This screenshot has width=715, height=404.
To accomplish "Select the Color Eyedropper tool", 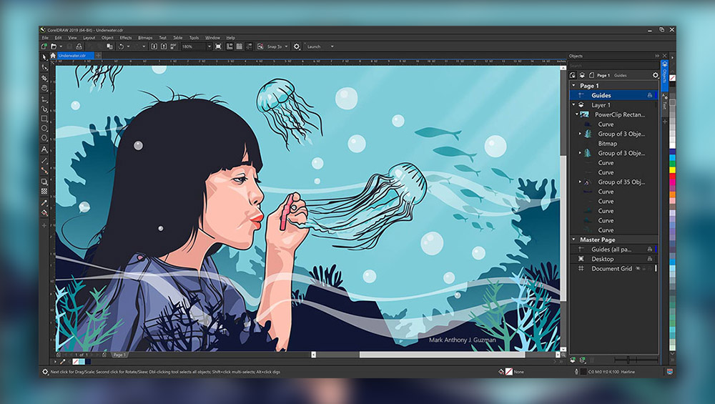I will coord(44,202).
